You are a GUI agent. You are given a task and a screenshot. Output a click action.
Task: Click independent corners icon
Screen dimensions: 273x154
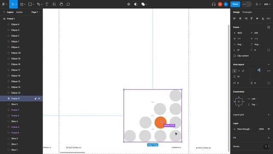click(x=269, y=50)
